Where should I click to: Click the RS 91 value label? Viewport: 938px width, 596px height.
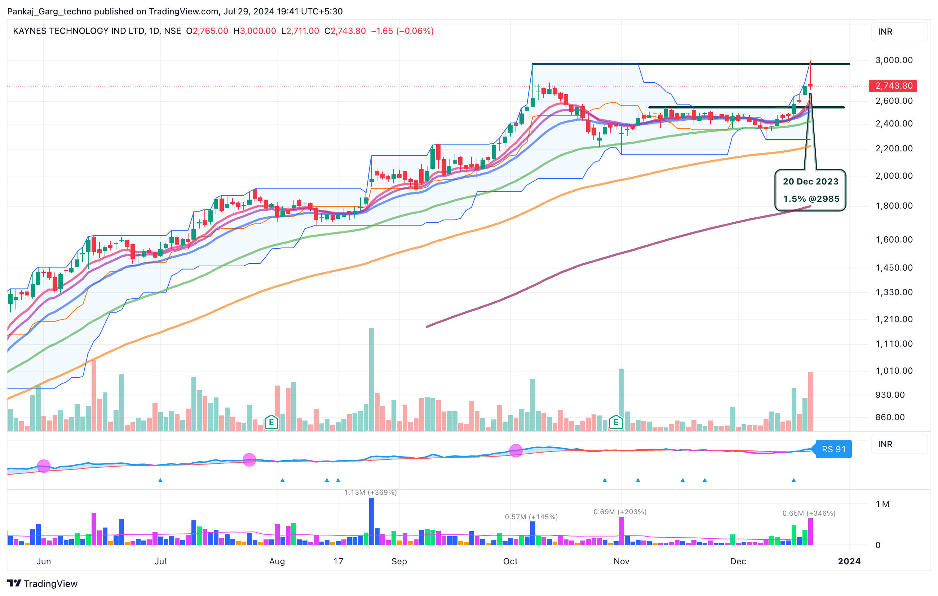coord(833,449)
